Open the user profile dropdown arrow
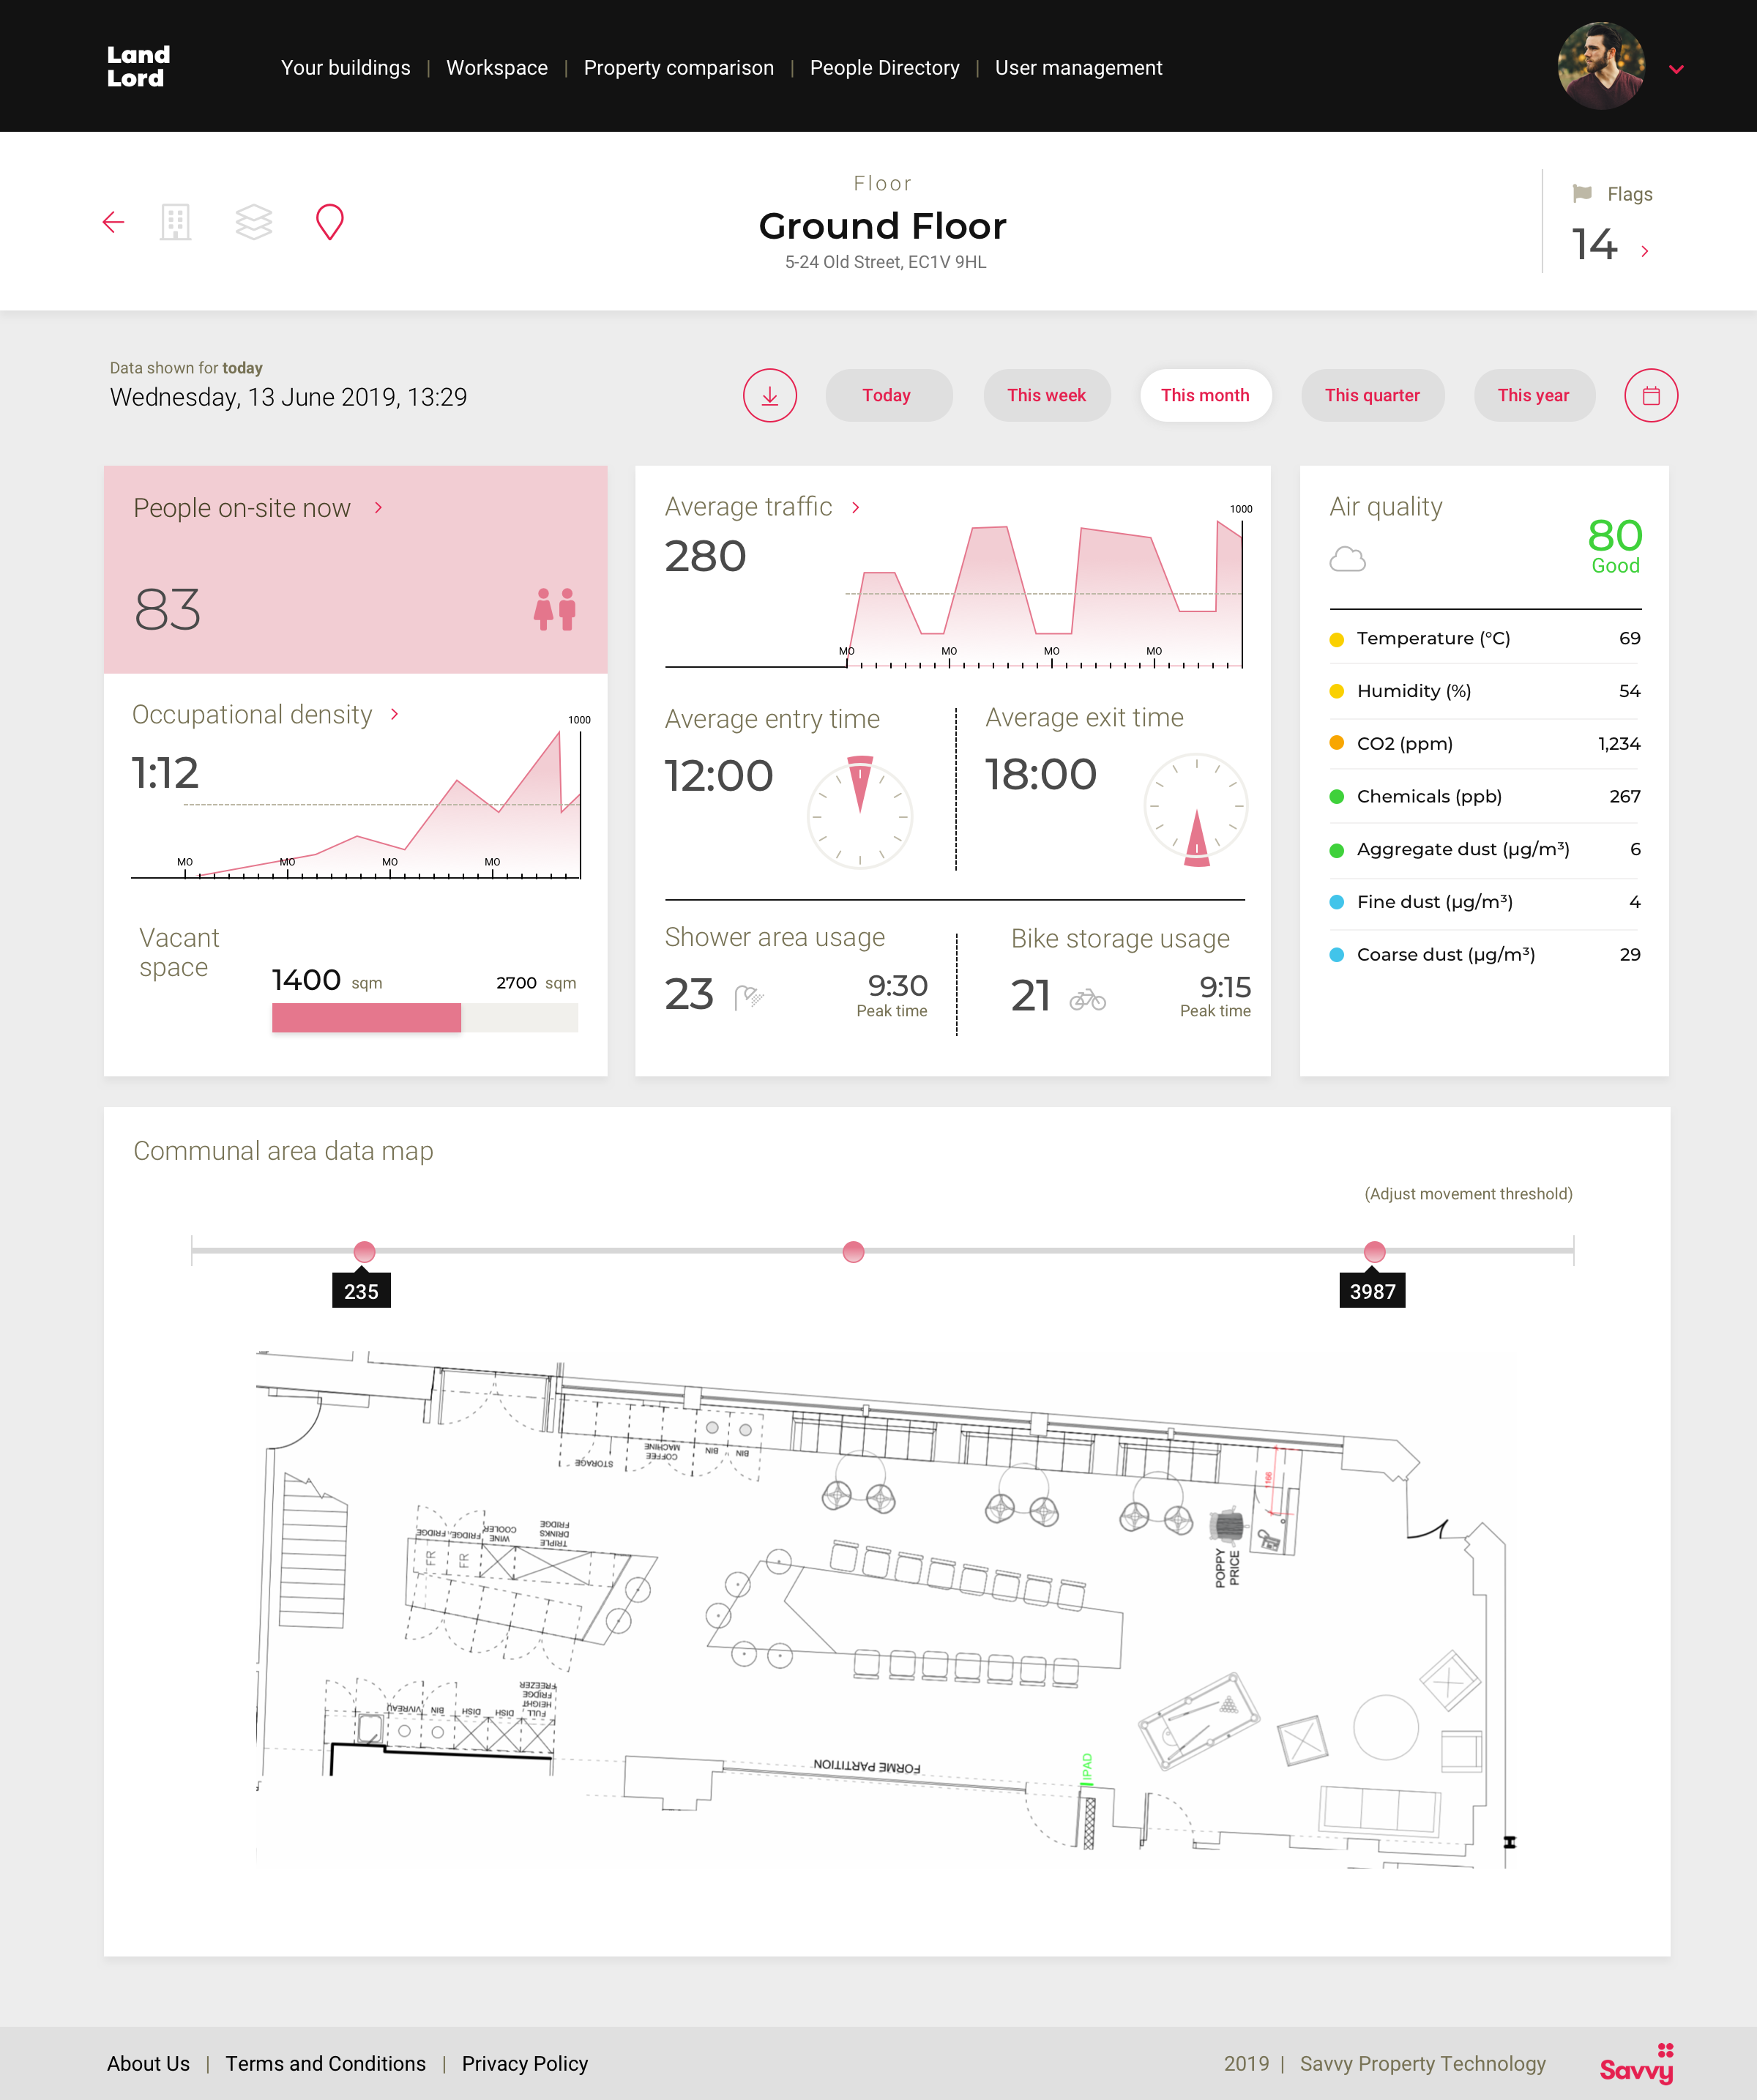The height and width of the screenshot is (2100, 1757). point(1676,70)
